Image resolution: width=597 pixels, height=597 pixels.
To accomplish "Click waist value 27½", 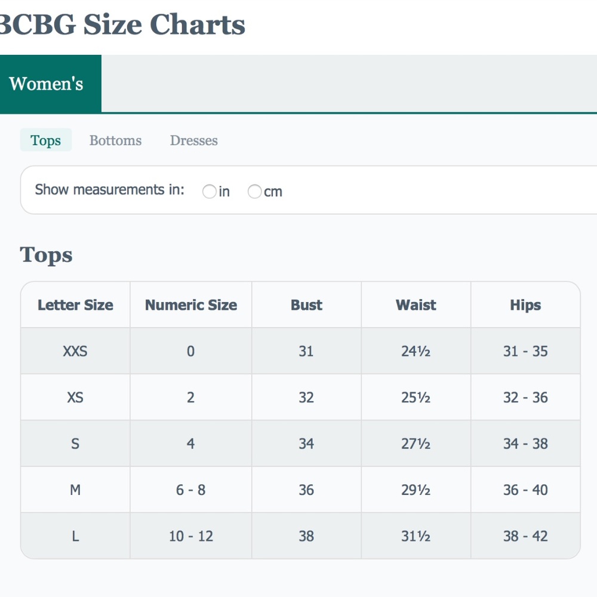I will point(416,444).
